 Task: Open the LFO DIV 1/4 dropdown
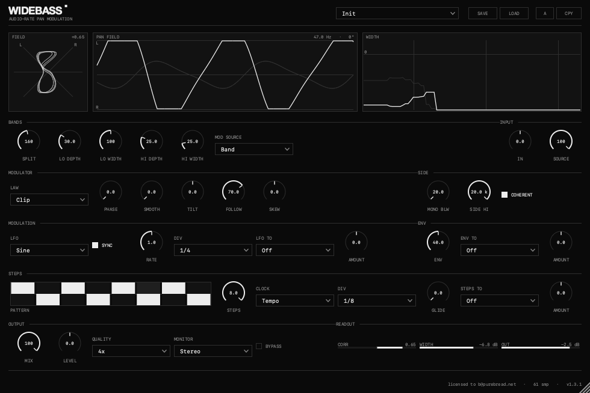point(213,250)
